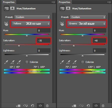Enable Colorize checkbox in Yellows panel
Screen dimensions: 112x108
[27, 62]
